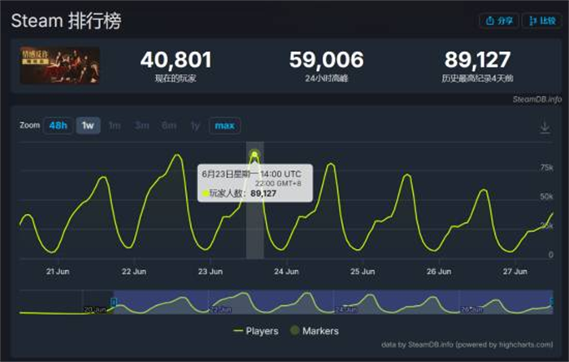Click the 21 Jun axis label
The image size is (569, 362).
58,272
